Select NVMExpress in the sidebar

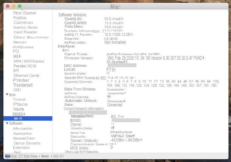(23, 47)
